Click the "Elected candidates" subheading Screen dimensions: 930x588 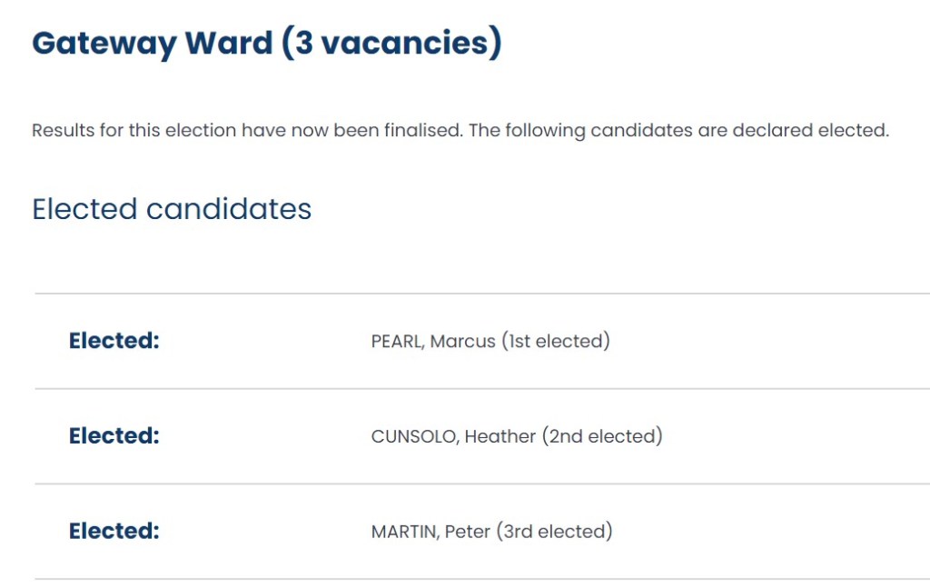pos(172,209)
